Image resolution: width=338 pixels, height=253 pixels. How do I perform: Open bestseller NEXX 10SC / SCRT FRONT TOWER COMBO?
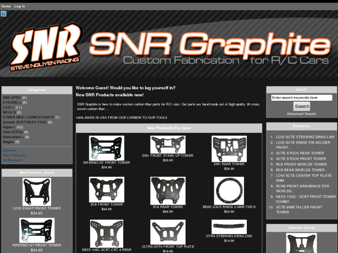[305, 199]
